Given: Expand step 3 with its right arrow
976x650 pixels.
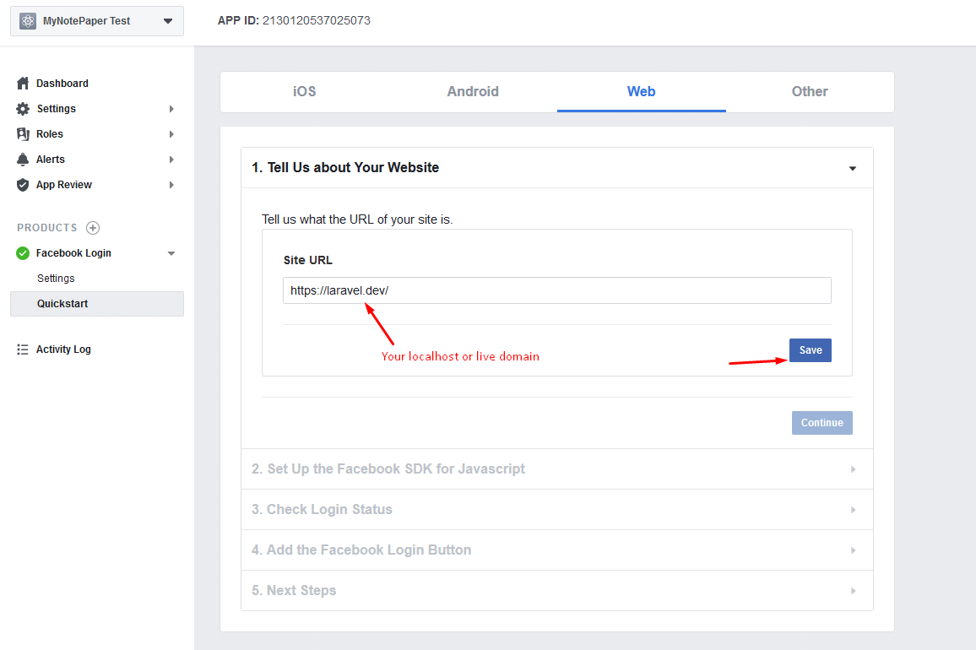Looking at the screenshot, I should pyautogui.click(x=854, y=510).
